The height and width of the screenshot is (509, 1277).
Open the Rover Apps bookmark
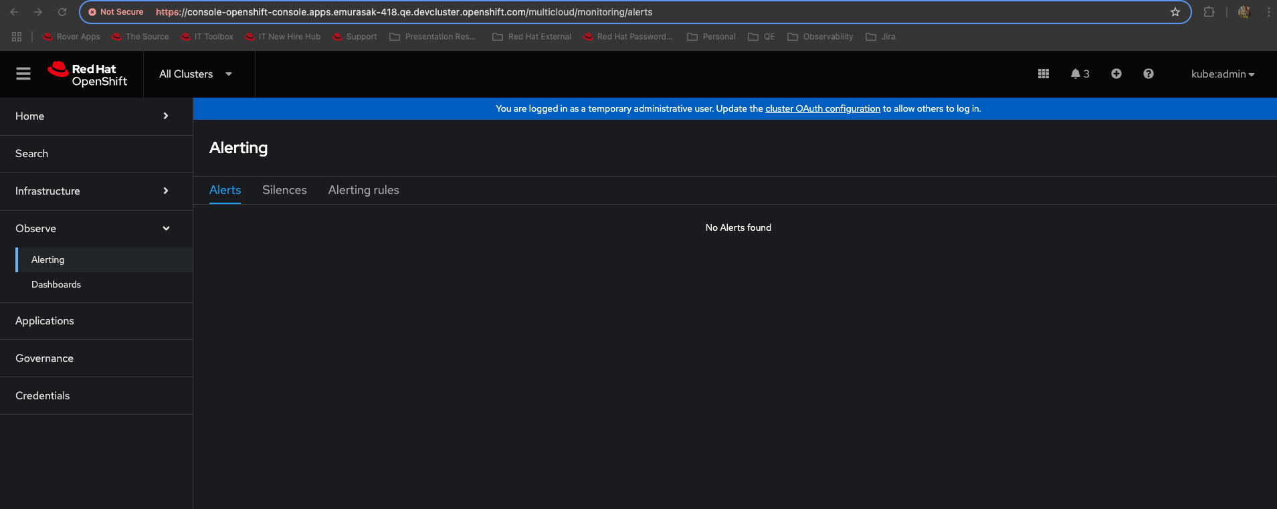pyautogui.click(x=72, y=37)
